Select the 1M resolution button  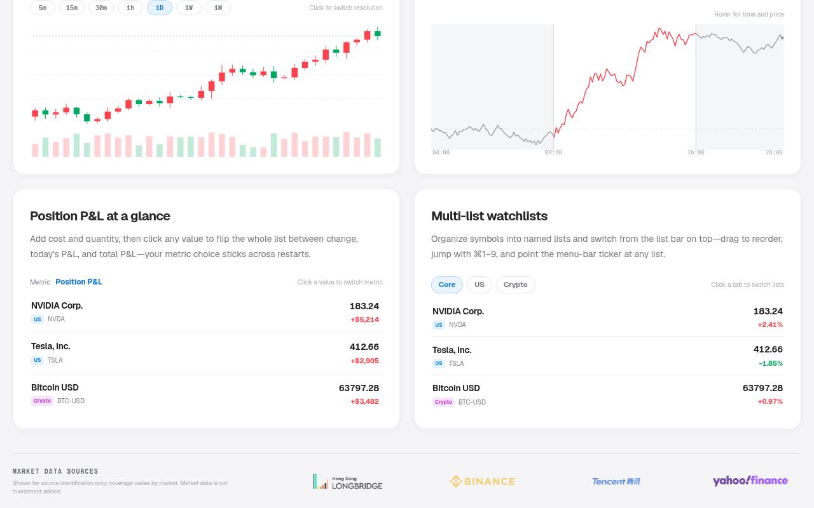tap(218, 8)
